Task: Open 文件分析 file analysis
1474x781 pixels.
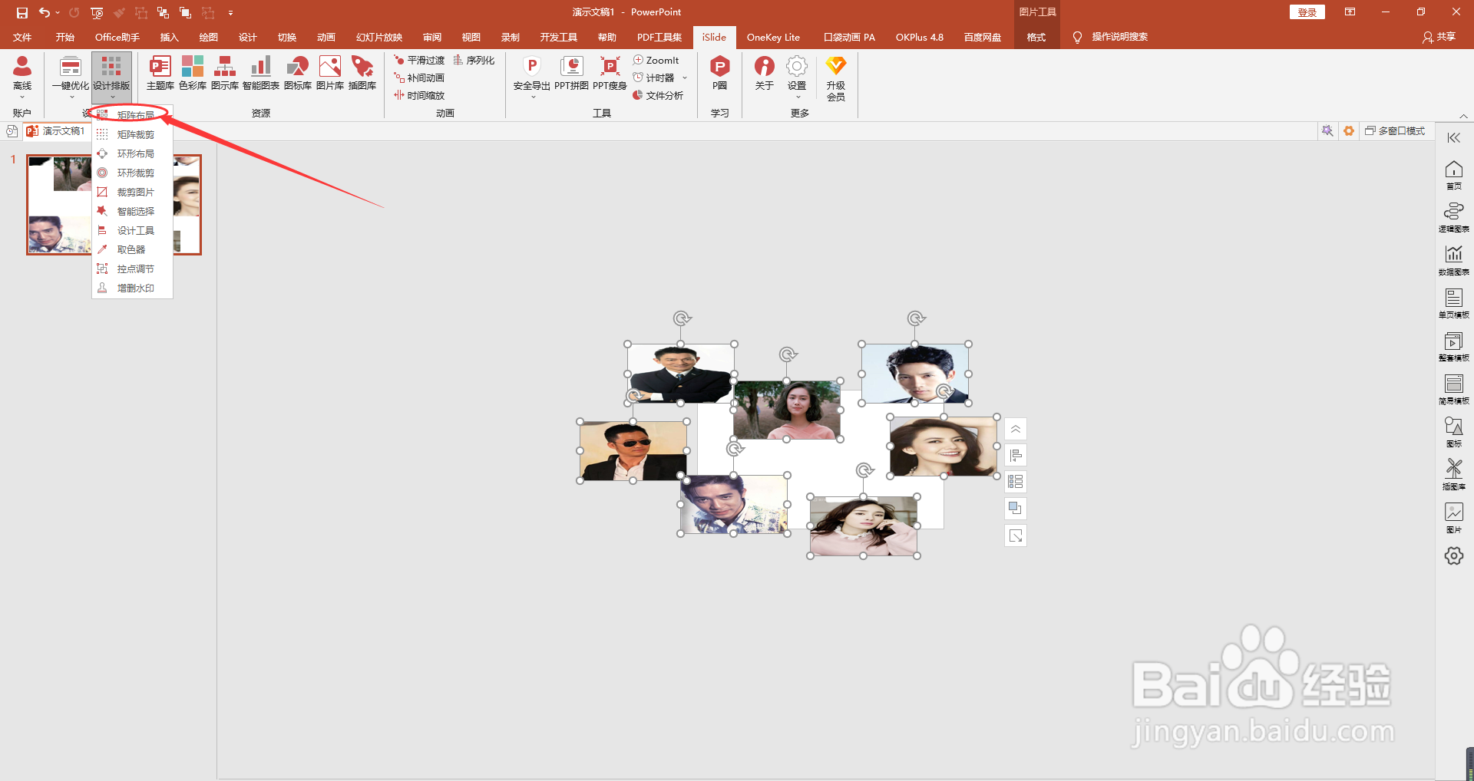Action: click(x=658, y=95)
